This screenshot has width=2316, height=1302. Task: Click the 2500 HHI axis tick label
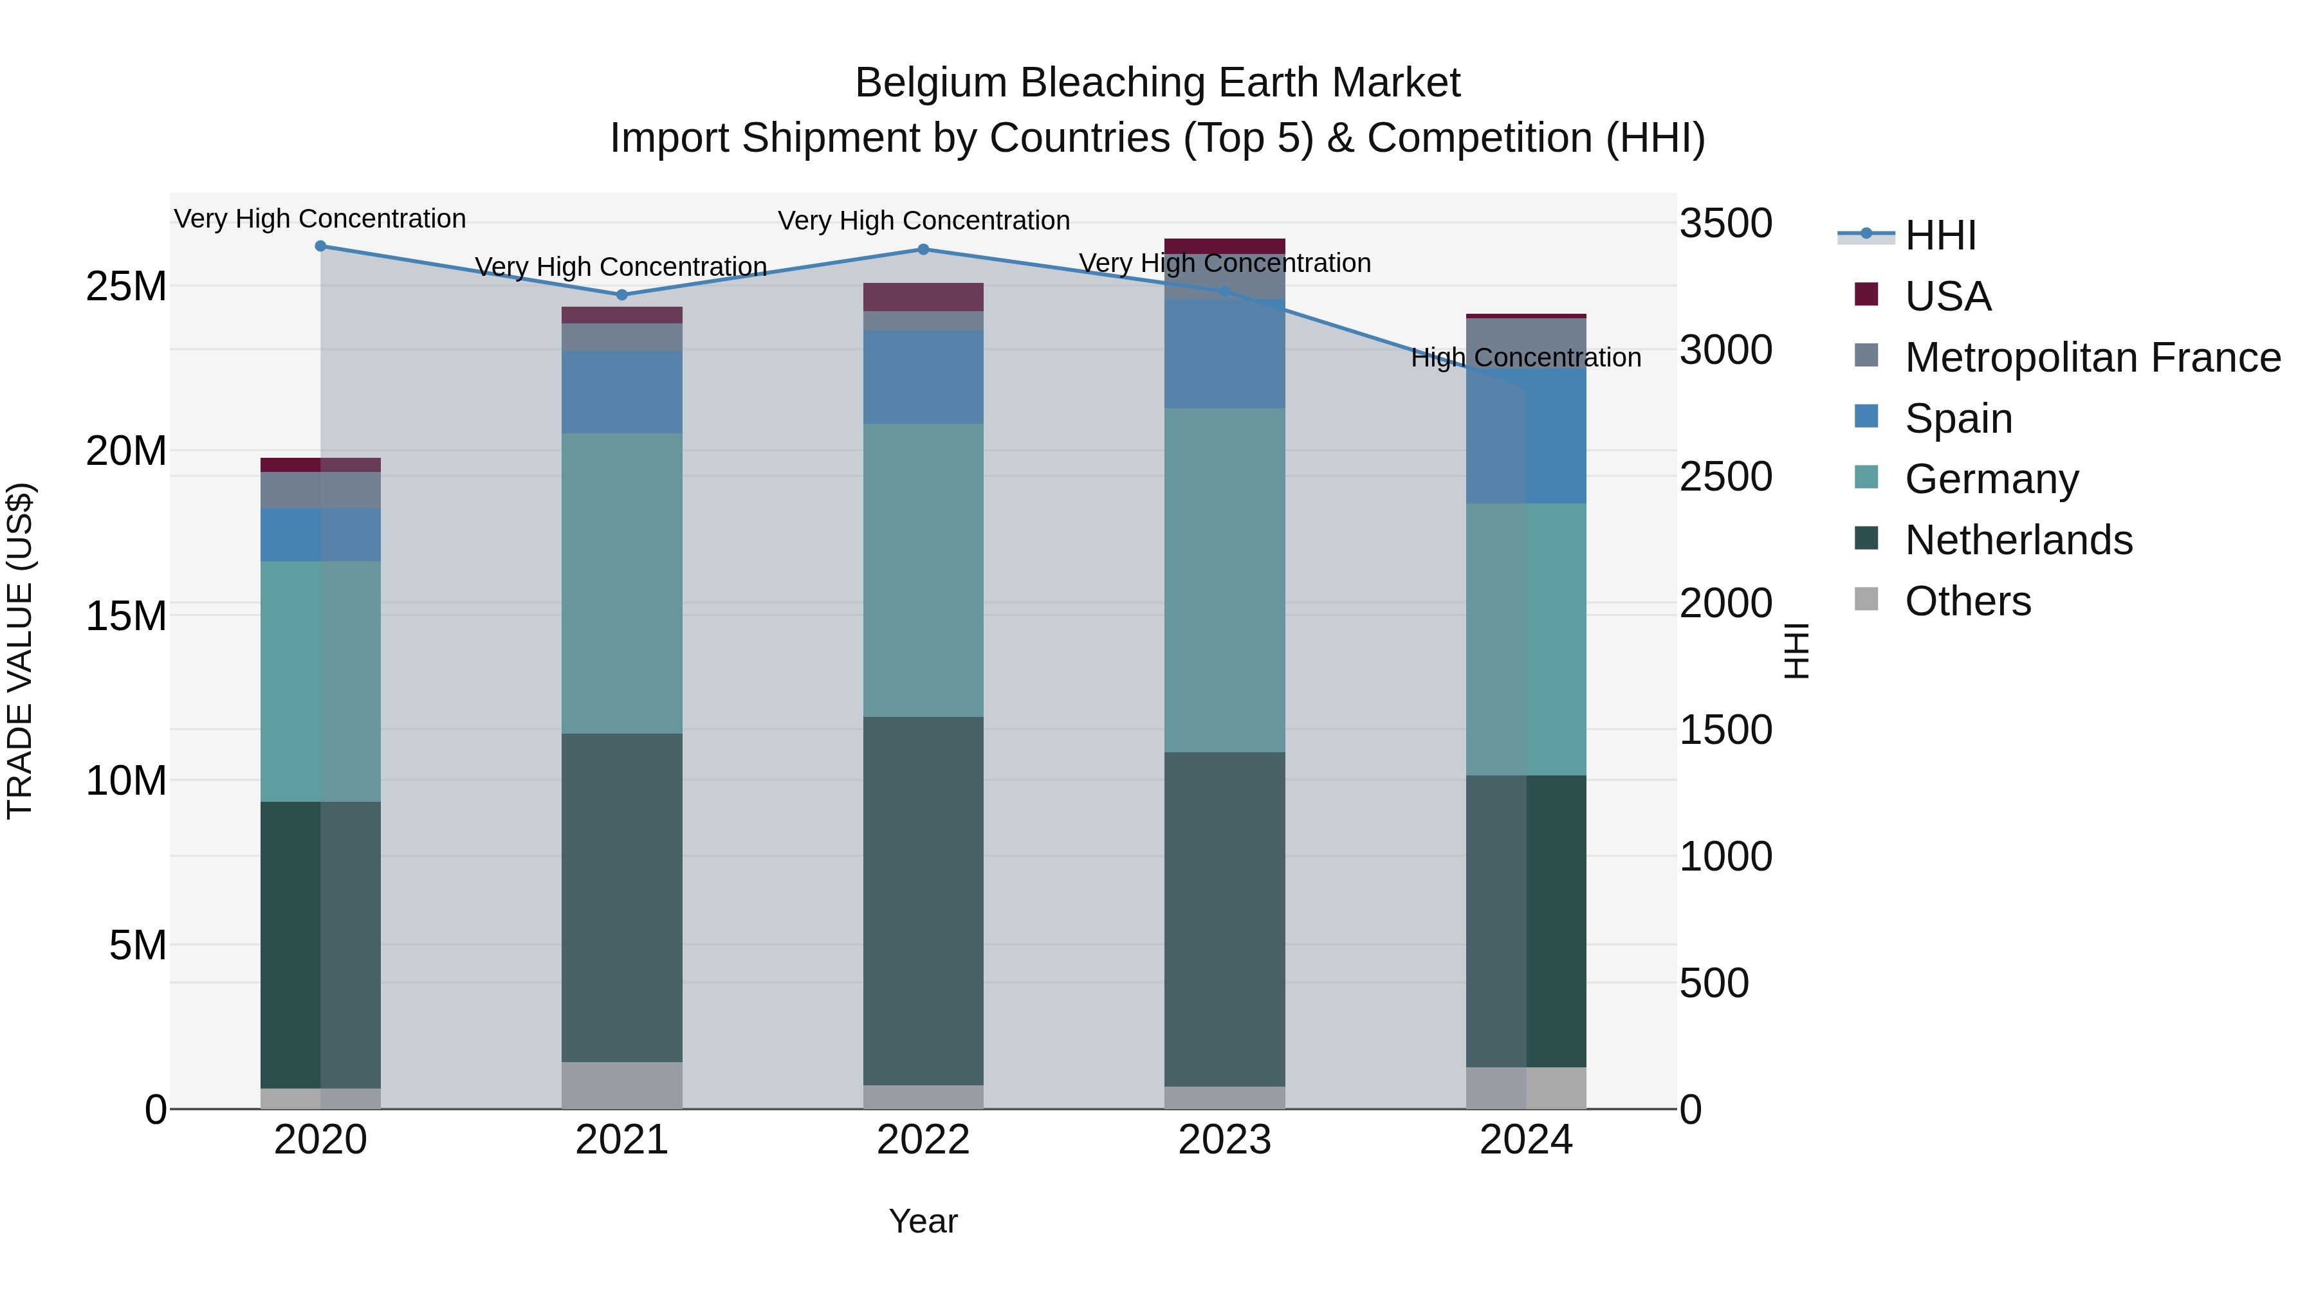[x=1726, y=476]
